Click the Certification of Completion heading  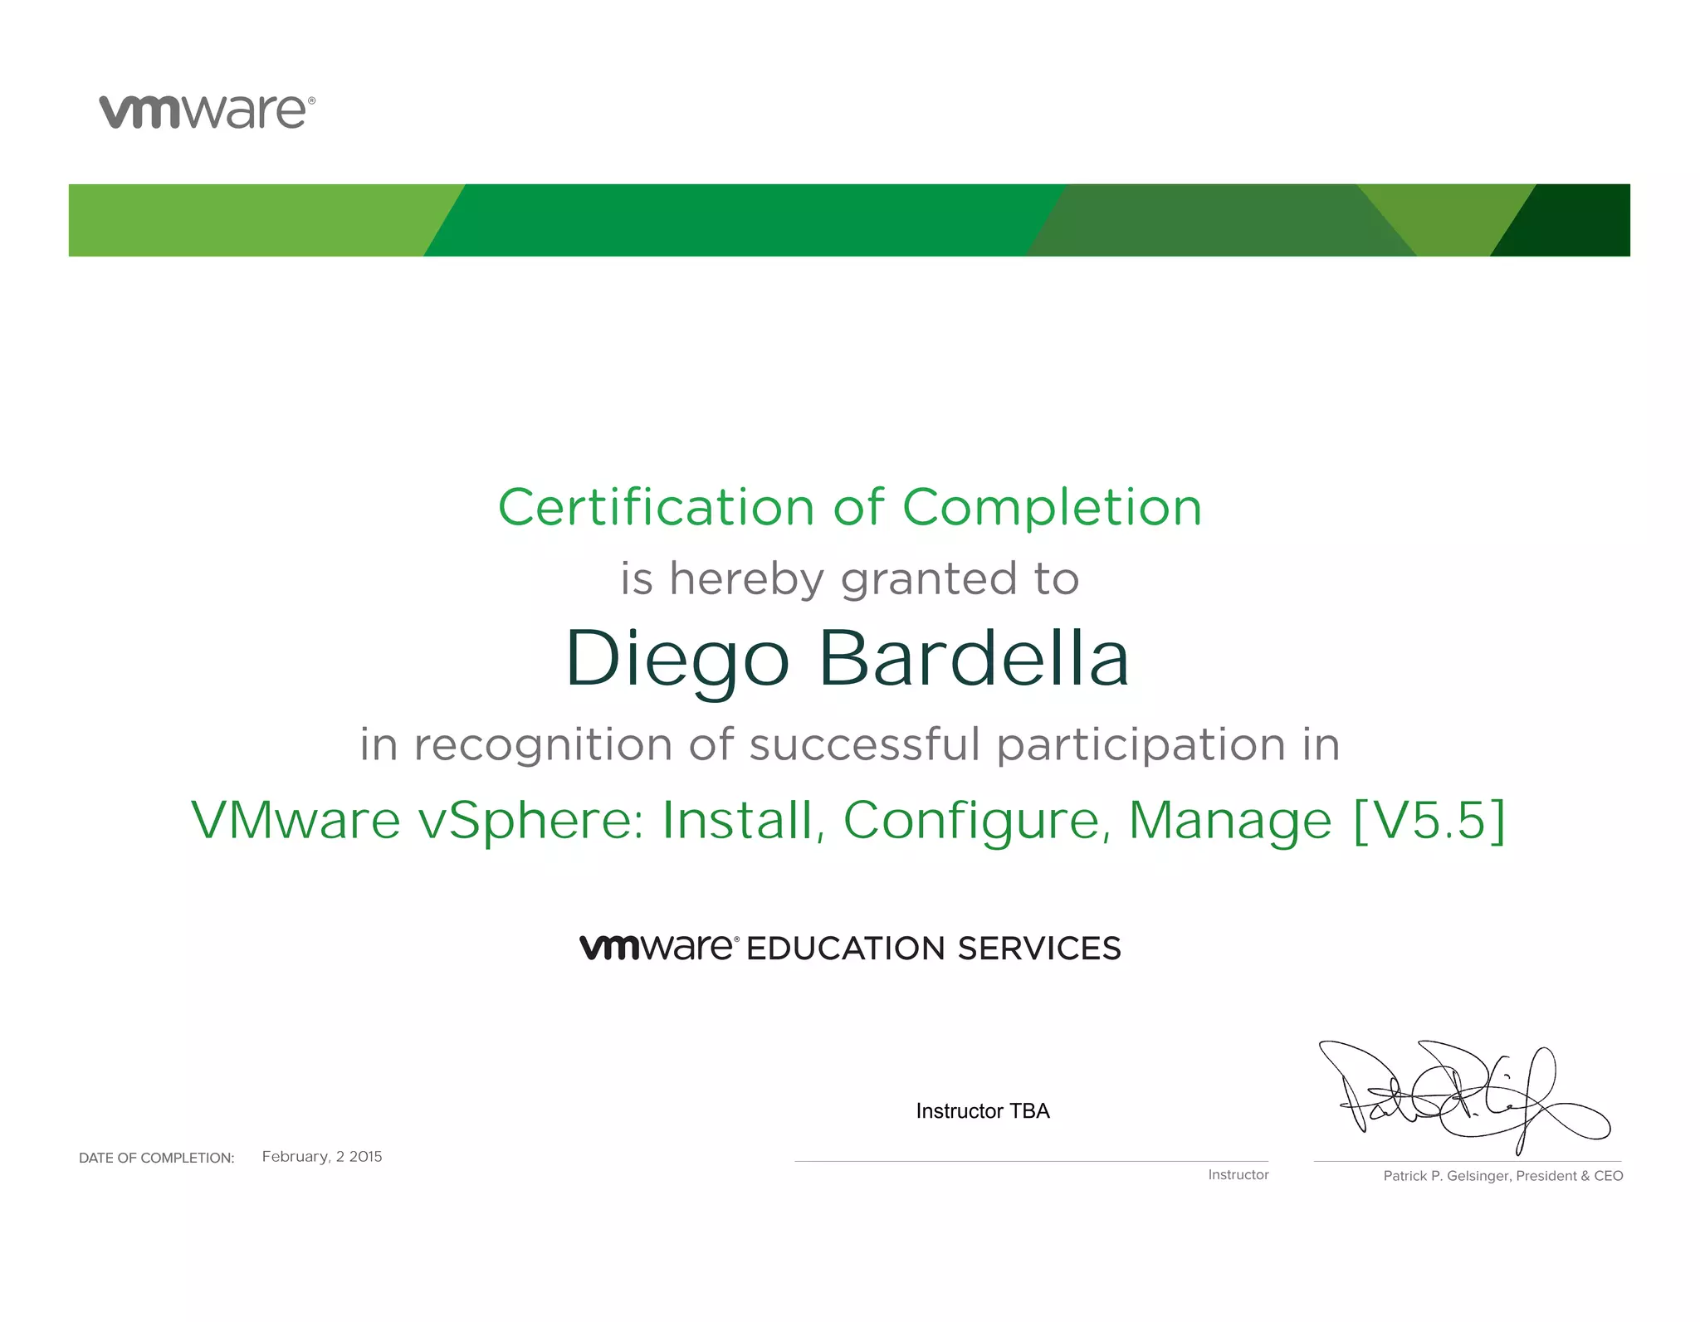tap(849, 507)
